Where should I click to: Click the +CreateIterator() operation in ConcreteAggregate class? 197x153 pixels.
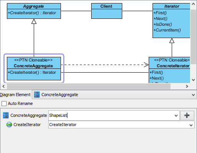point(32,72)
